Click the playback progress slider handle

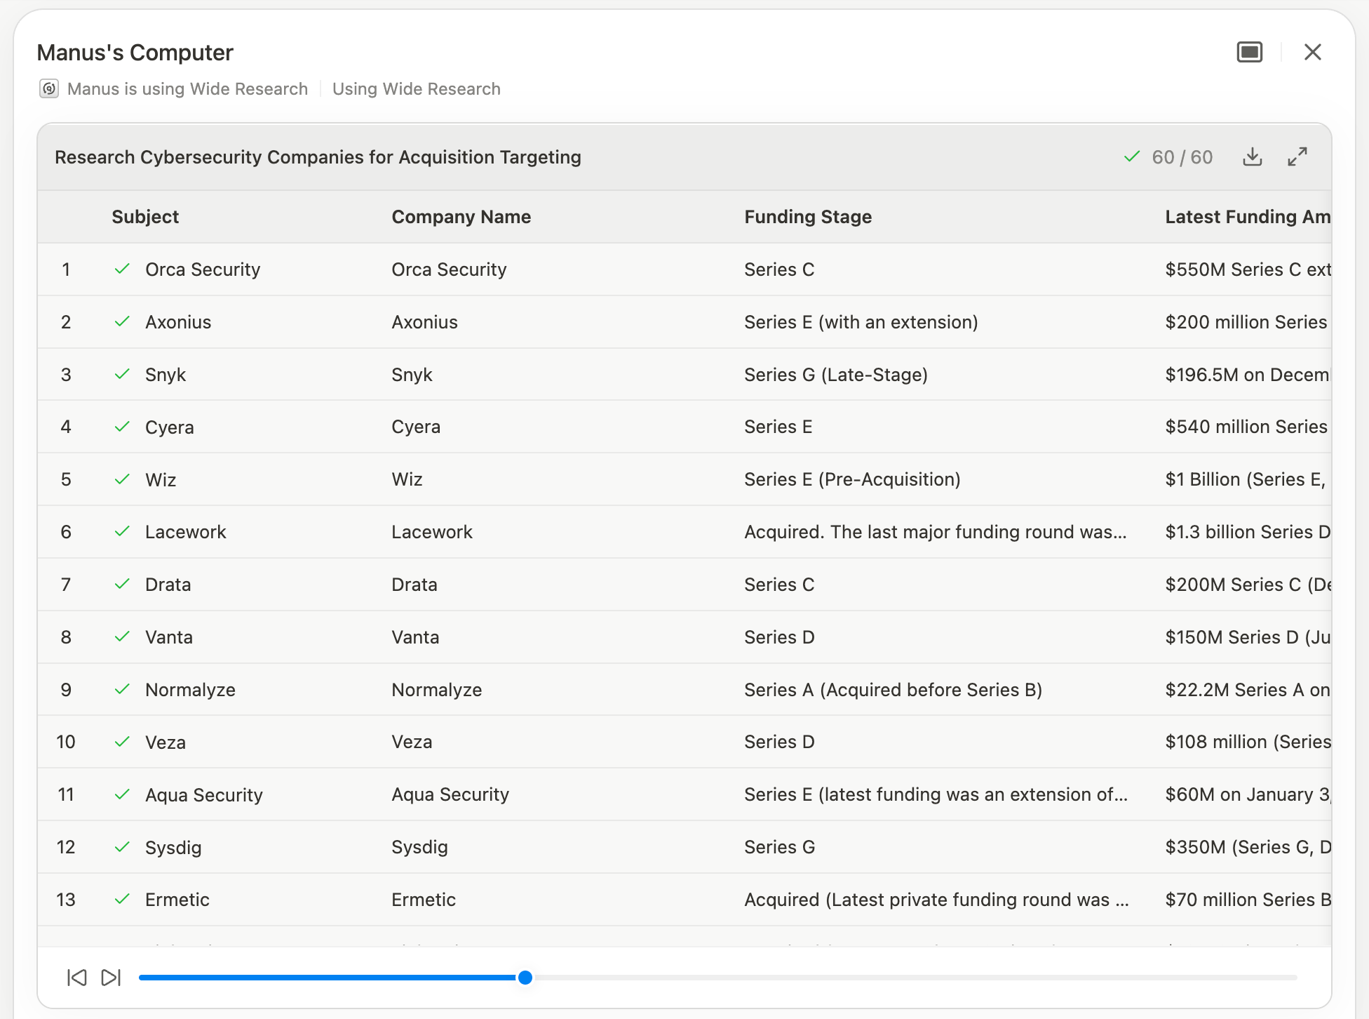pyautogui.click(x=525, y=977)
